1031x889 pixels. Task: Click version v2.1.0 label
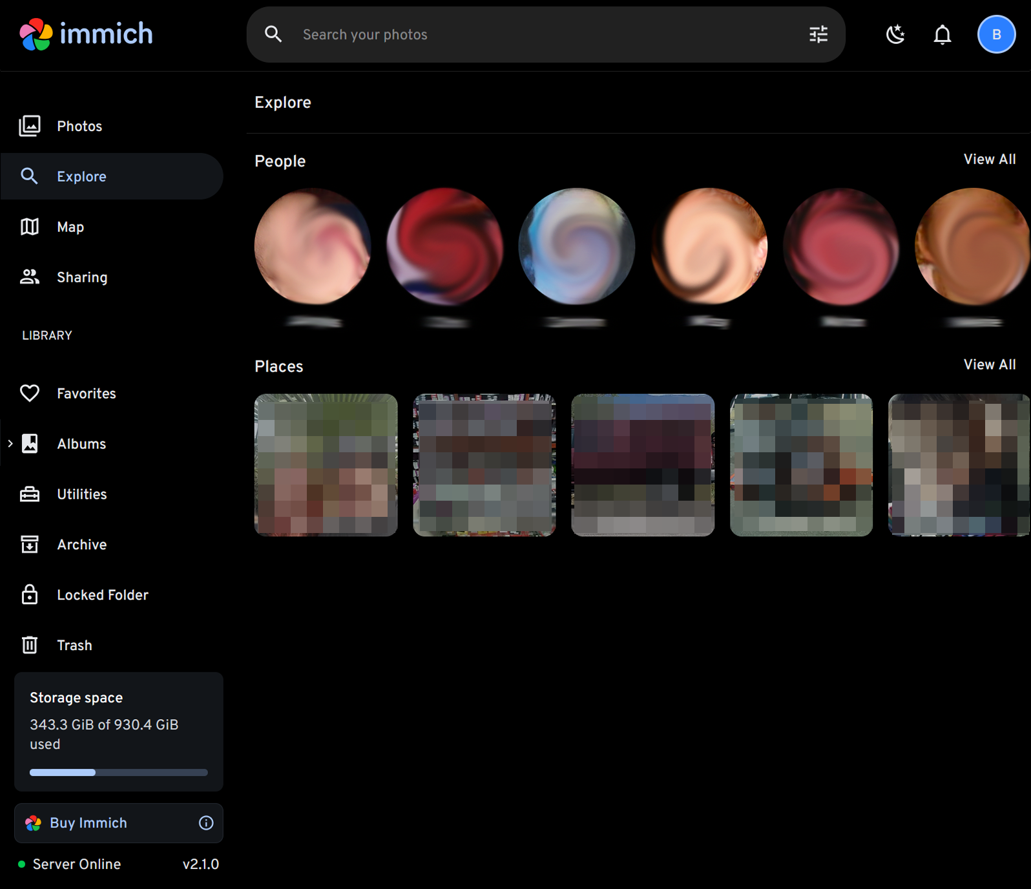(x=201, y=864)
